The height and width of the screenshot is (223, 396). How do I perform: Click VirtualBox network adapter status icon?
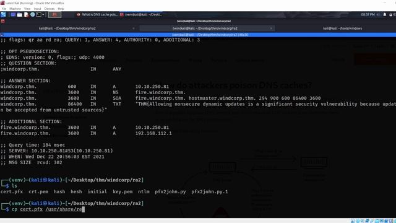[367, 221]
